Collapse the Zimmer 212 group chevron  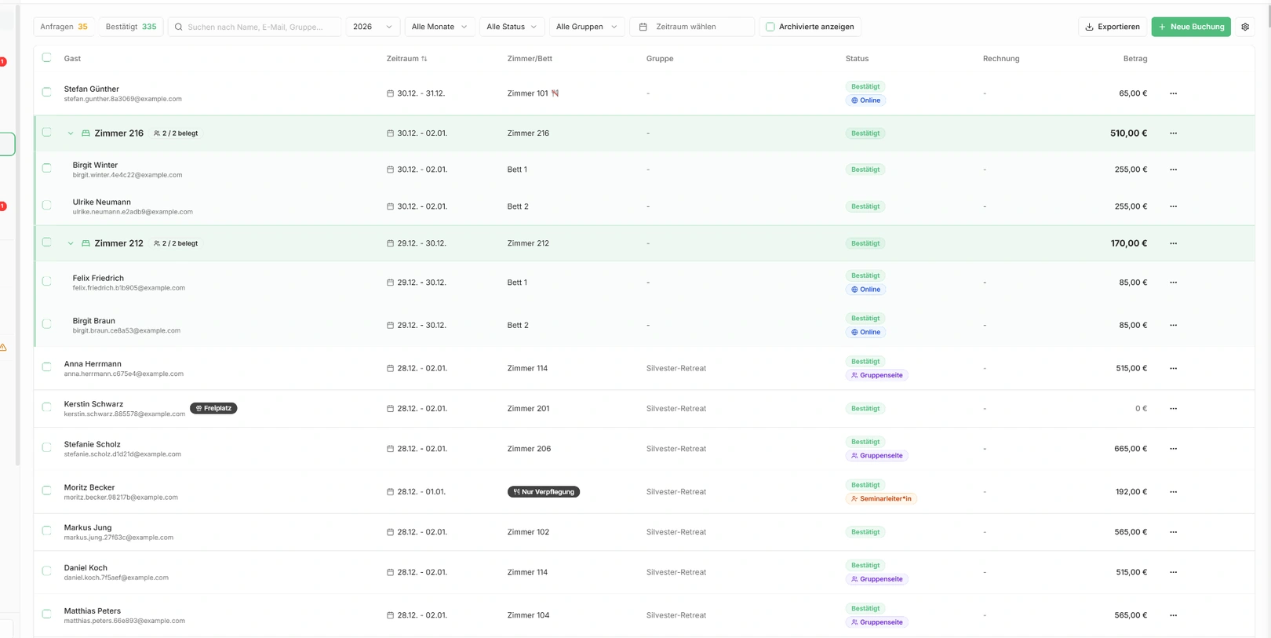pos(71,243)
